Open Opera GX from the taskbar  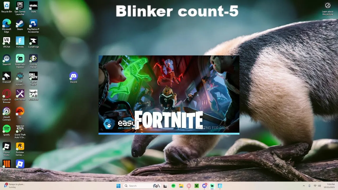tap(189, 186)
